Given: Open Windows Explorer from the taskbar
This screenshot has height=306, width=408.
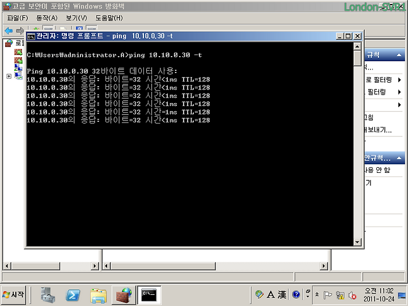Looking at the screenshot, I should (99, 295).
